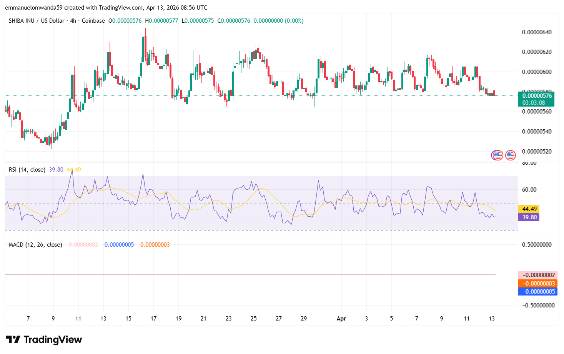Viewport: 564px width, 354px height.
Task: Click the 60.00 level on RSI scale
Action: 529,189
